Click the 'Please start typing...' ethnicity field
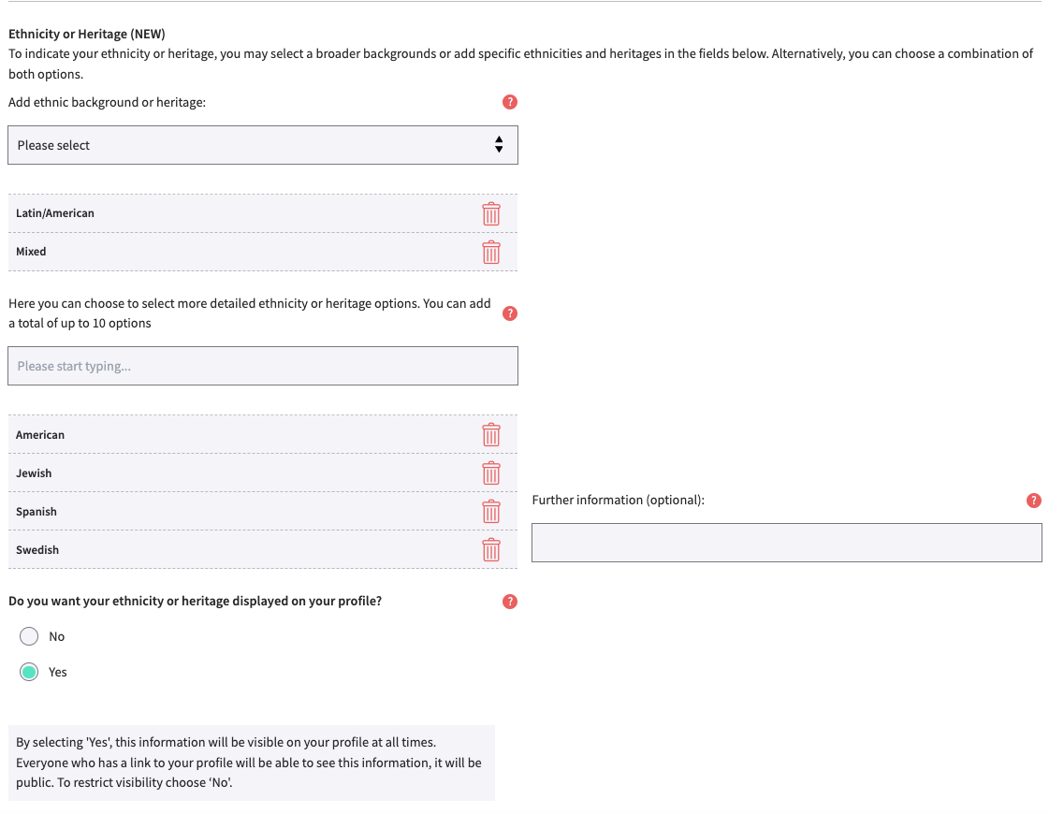 pyautogui.click(x=262, y=366)
